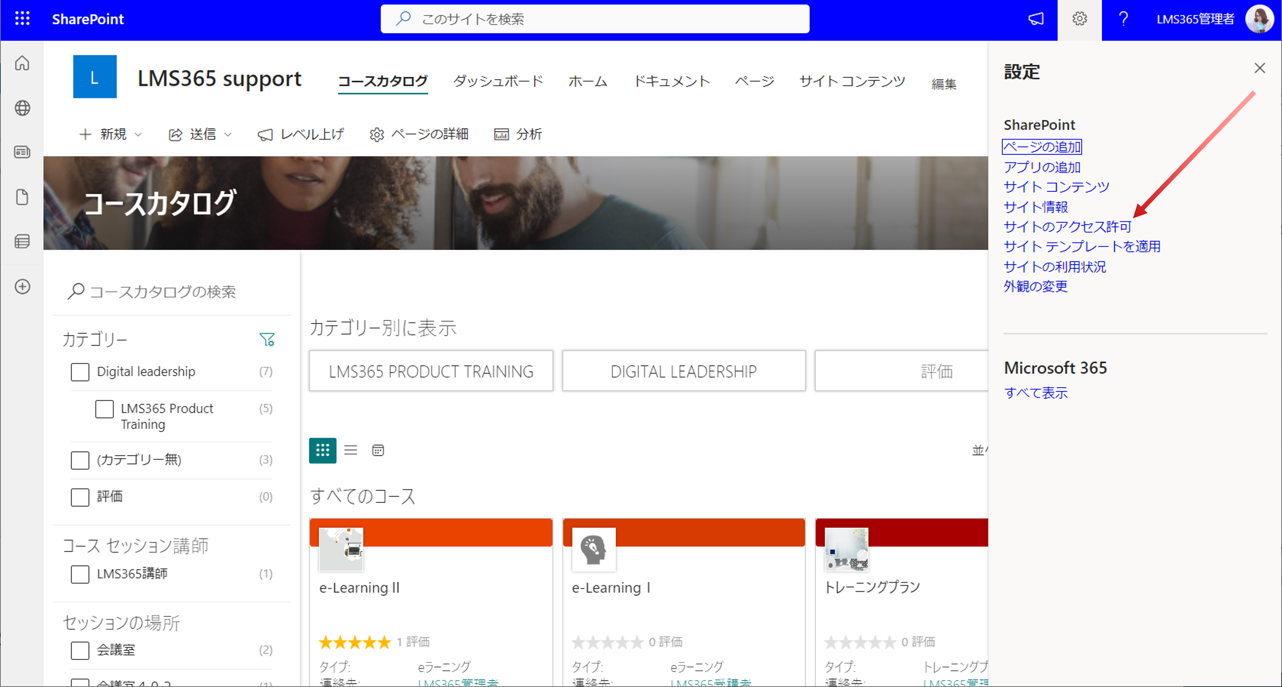Go to Home icon in left rail
Screen dimensions: 1282x687
pyautogui.click(x=22, y=63)
